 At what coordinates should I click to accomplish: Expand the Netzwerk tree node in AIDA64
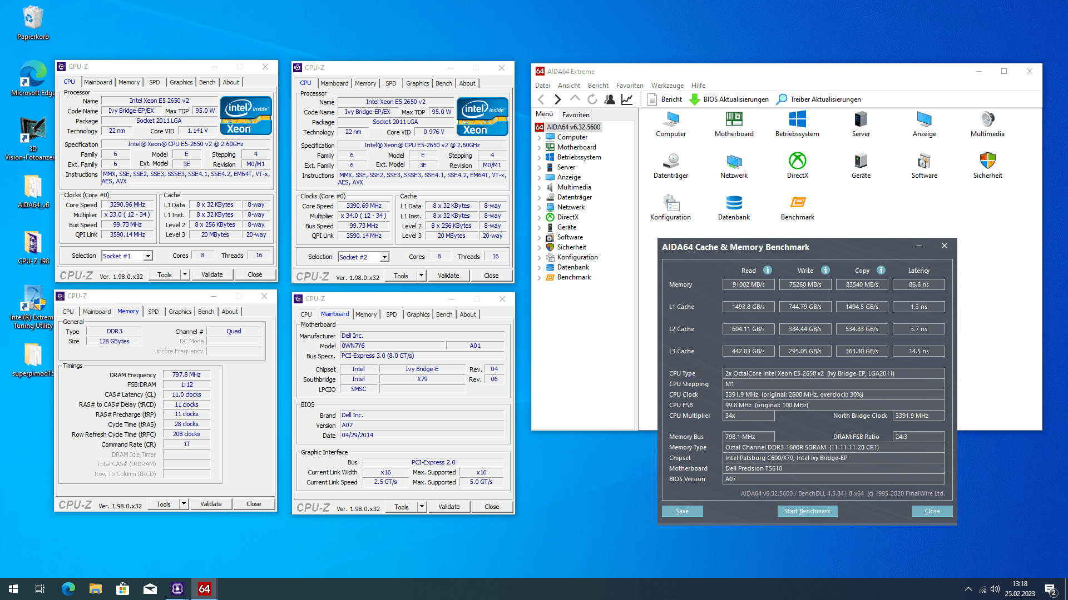tap(539, 207)
